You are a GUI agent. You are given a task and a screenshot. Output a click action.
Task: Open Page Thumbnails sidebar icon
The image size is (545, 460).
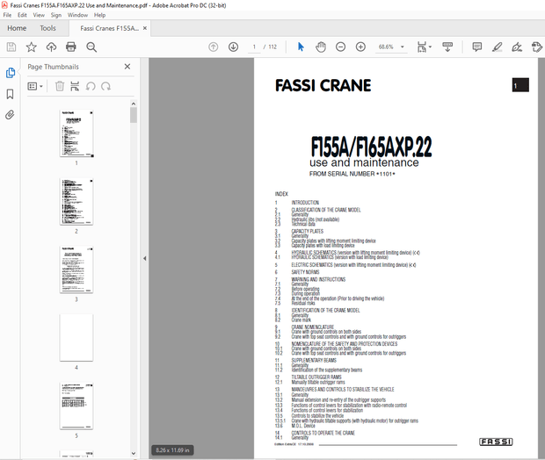click(x=11, y=73)
